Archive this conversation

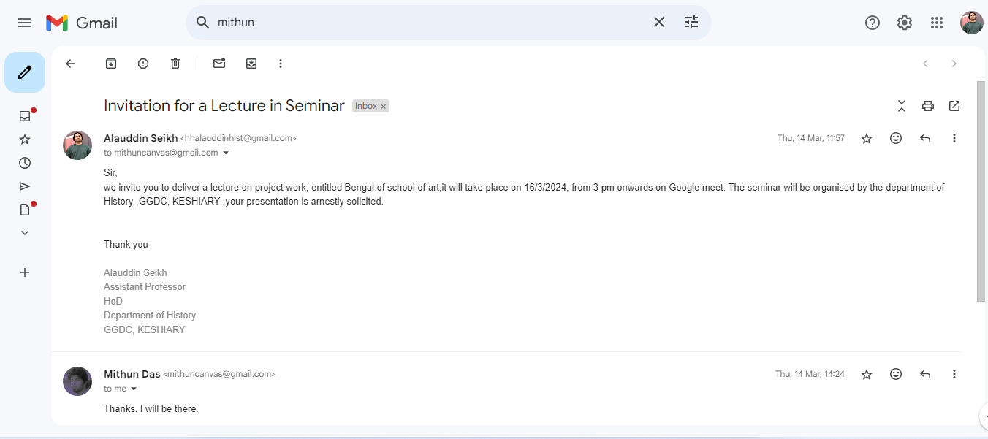pyautogui.click(x=111, y=64)
